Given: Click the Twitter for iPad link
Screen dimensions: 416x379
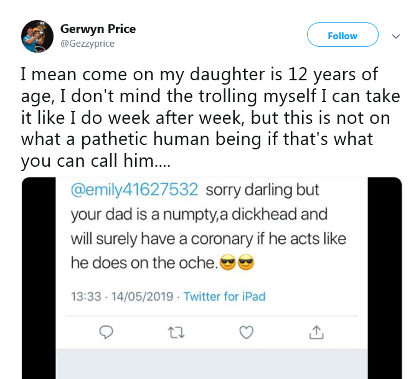Looking at the screenshot, I should click(225, 296).
